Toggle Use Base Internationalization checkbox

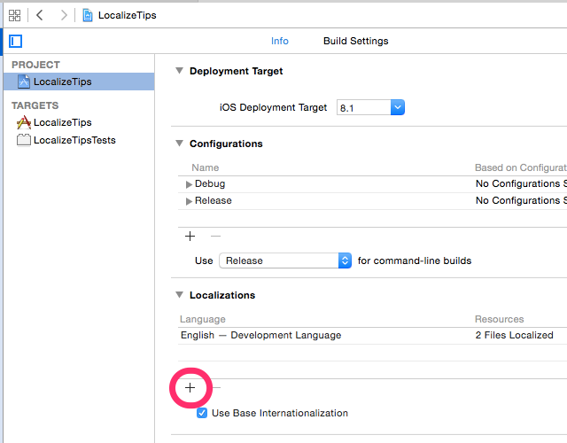tap(202, 413)
